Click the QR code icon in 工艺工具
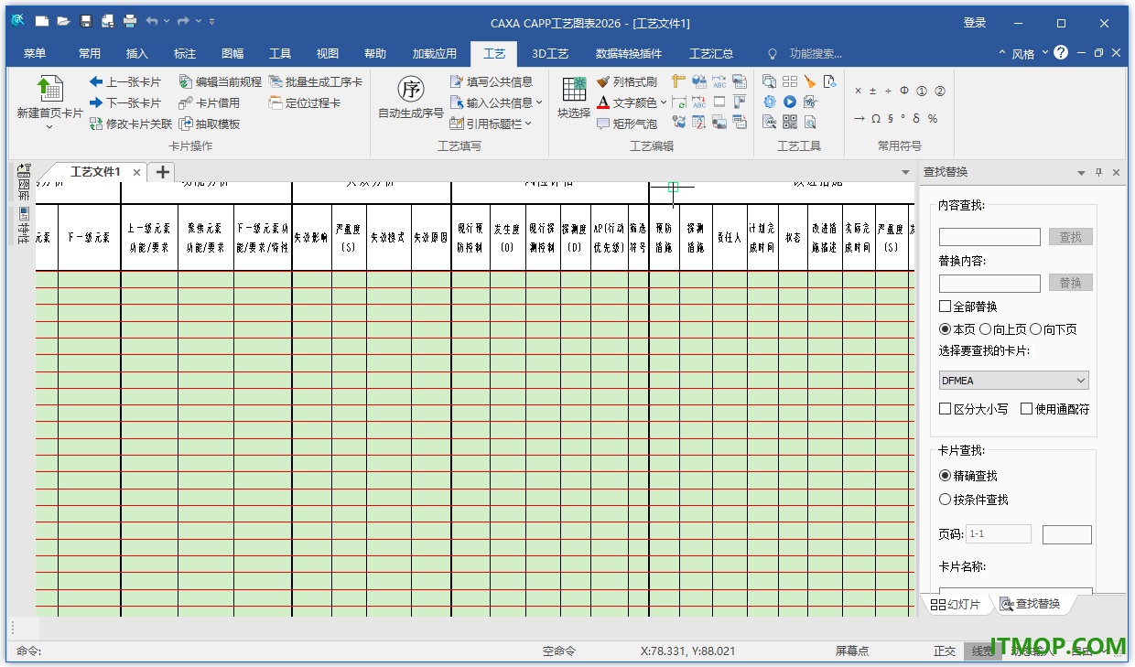The image size is (1135, 667). coord(790,122)
